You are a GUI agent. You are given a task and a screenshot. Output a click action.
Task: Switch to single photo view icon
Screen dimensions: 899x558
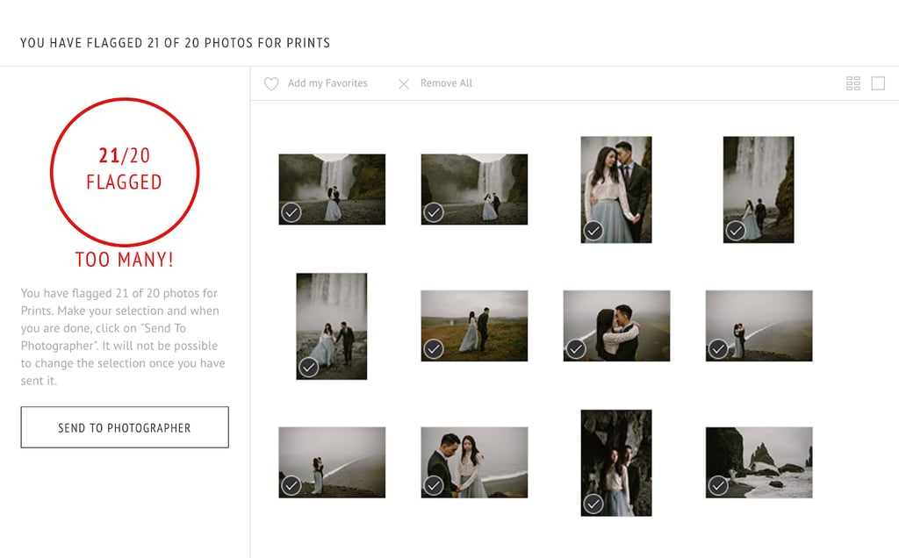tap(878, 83)
